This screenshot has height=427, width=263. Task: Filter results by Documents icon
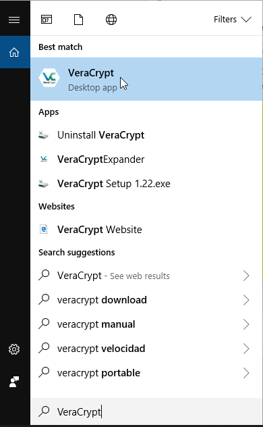click(78, 20)
